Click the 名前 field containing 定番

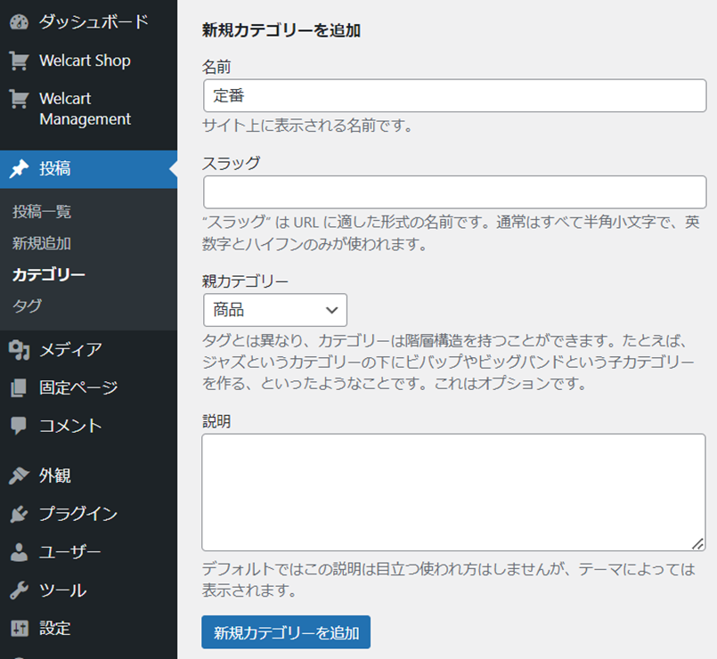click(x=454, y=95)
